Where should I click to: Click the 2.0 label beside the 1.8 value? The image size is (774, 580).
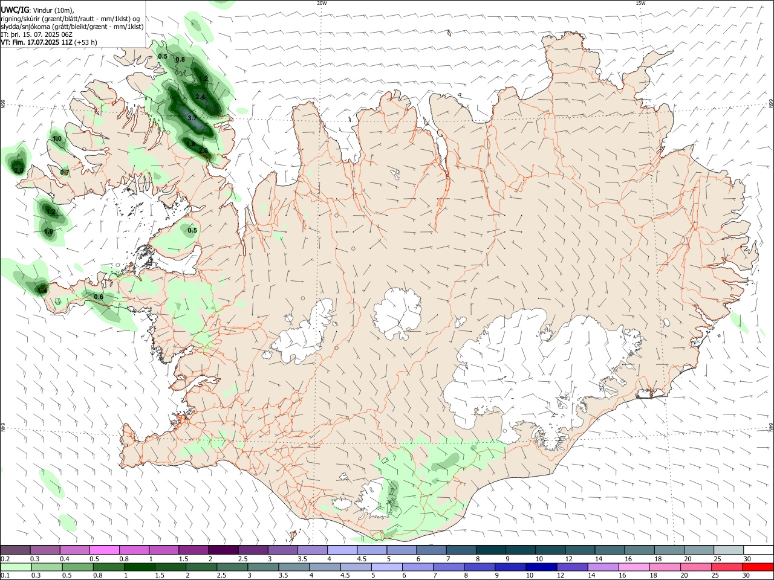tap(203, 150)
